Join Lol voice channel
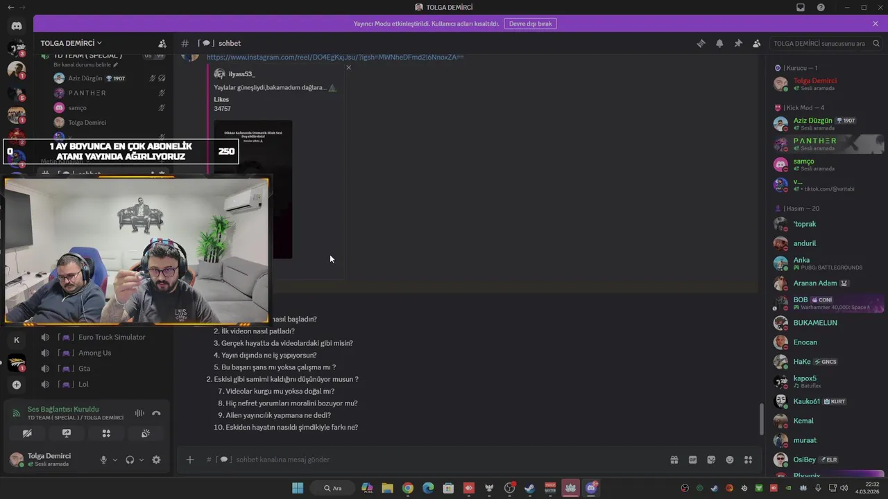Screen dimensions: 888x499 coord(83,384)
